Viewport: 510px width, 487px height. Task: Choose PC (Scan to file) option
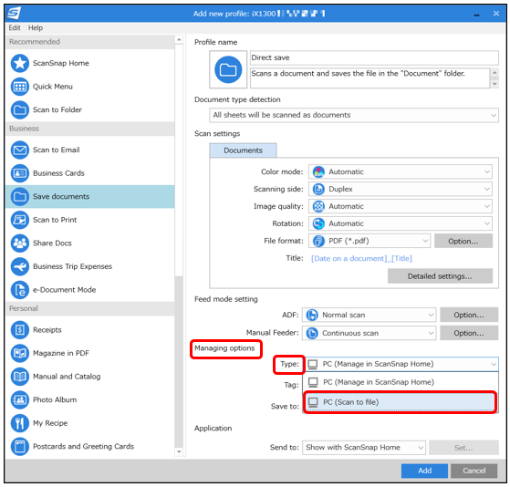click(400, 402)
